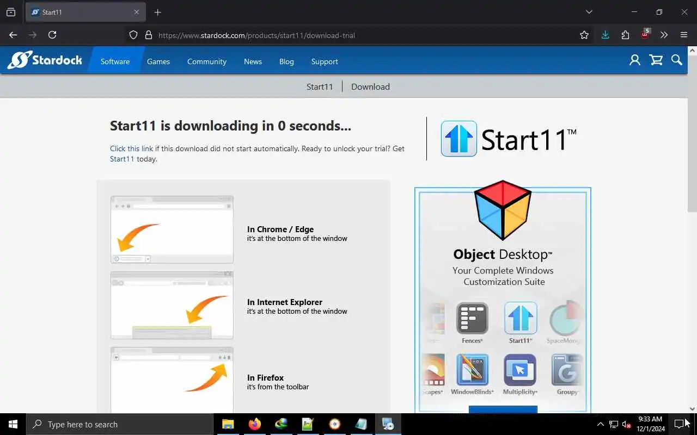
Task: Click the 'Click this link' download link
Action: click(131, 148)
